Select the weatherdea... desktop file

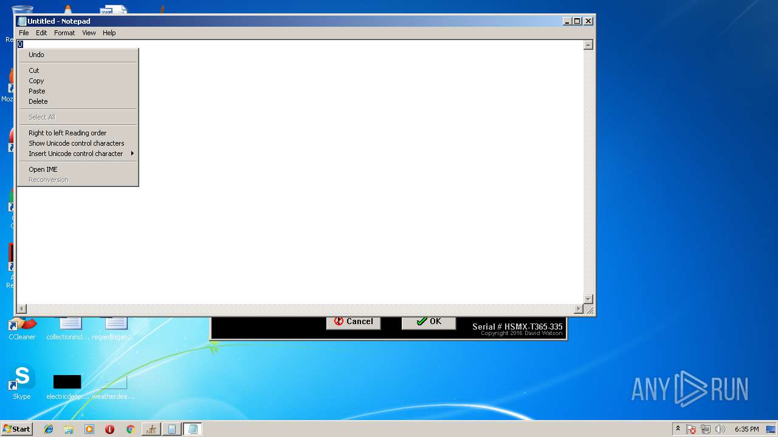114,387
